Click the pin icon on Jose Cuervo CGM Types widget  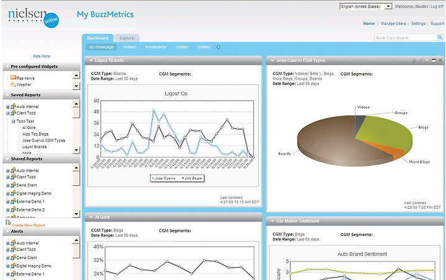(x=420, y=60)
